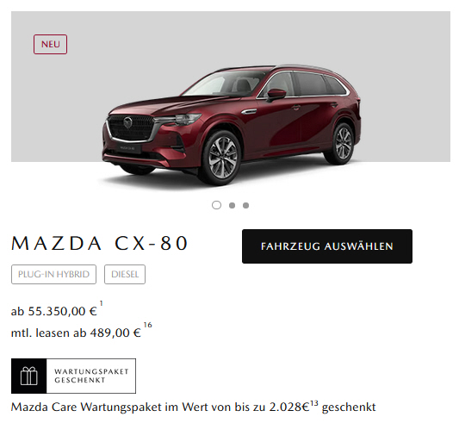Click the car's rear wheel
This screenshot has height=423, width=459.
tap(342, 144)
